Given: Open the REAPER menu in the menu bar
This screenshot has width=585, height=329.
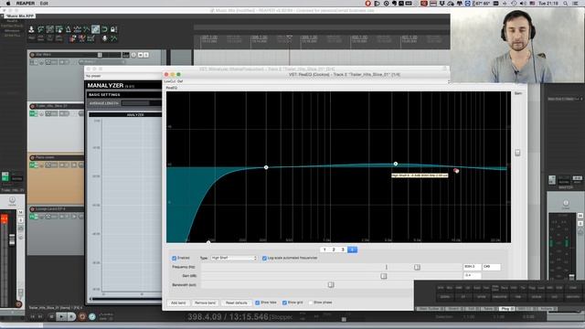Looking at the screenshot, I should click(26, 4).
